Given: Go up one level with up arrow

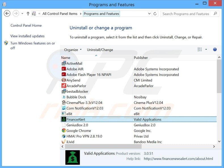Looking at the screenshot, I should tap(28, 14).
